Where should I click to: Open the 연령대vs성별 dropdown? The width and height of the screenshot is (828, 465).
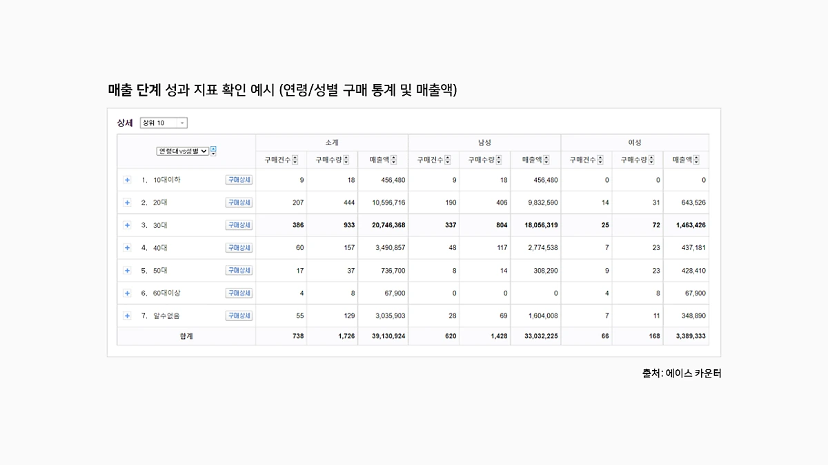182,151
